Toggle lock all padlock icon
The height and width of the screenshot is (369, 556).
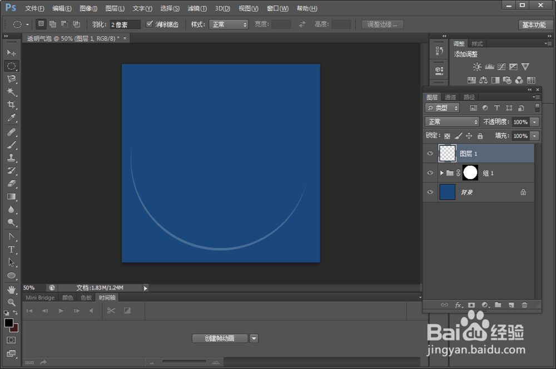[480, 136]
